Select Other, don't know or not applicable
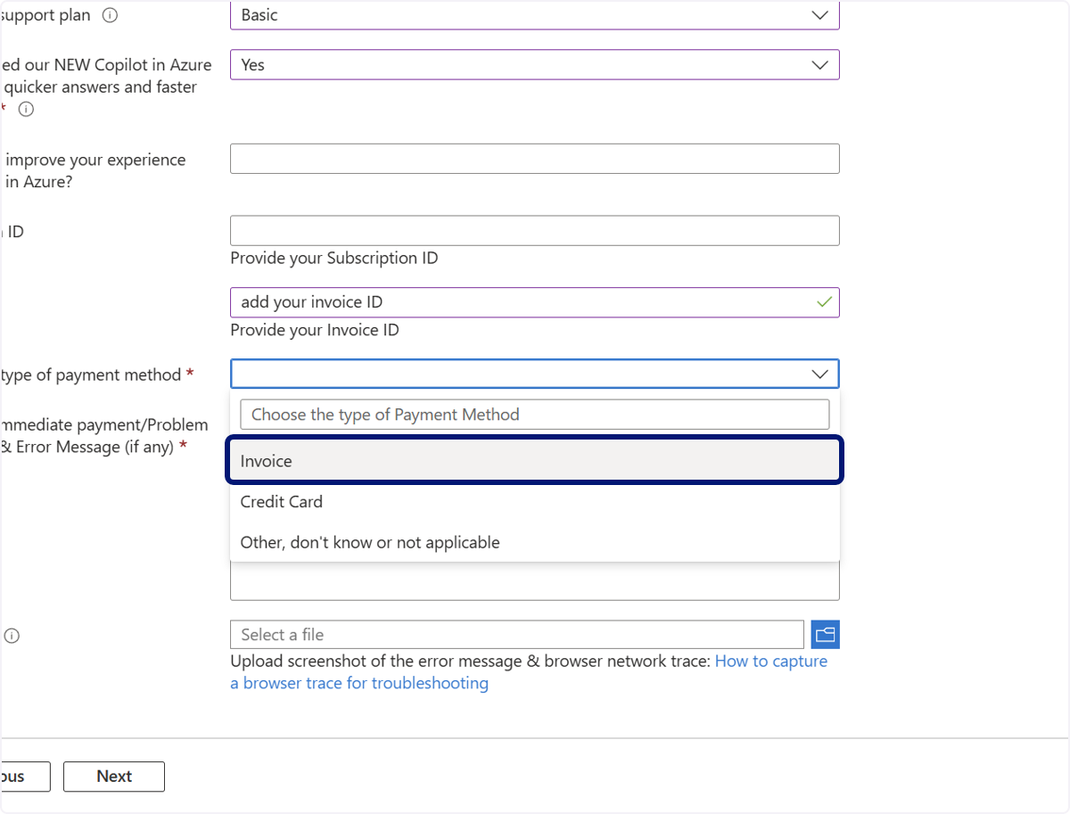This screenshot has width=1070, height=814. 534,542
